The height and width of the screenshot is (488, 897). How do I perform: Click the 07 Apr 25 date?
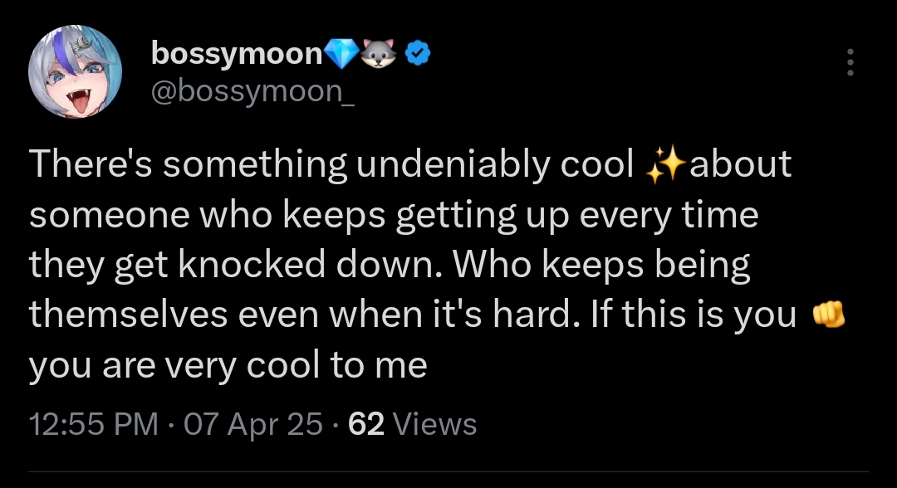tap(254, 424)
